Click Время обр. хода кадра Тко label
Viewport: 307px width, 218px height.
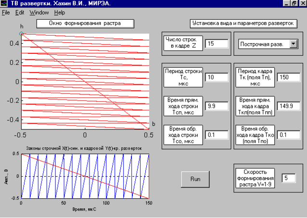pos(255,135)
